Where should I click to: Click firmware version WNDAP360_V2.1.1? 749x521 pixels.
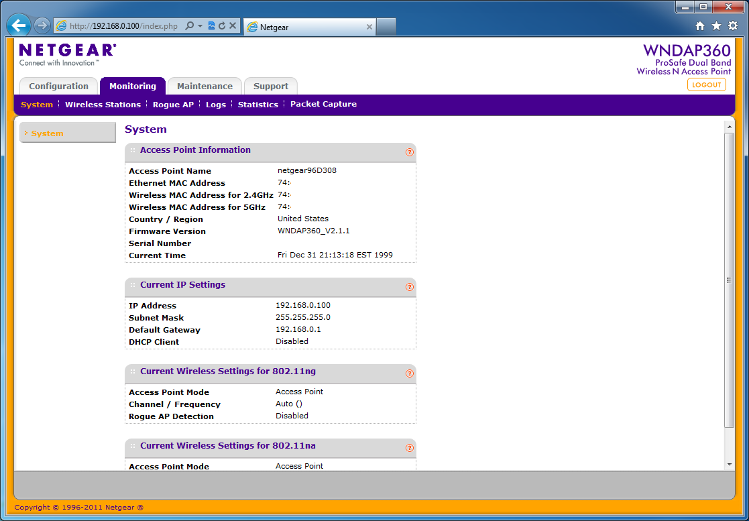[313, 231]
